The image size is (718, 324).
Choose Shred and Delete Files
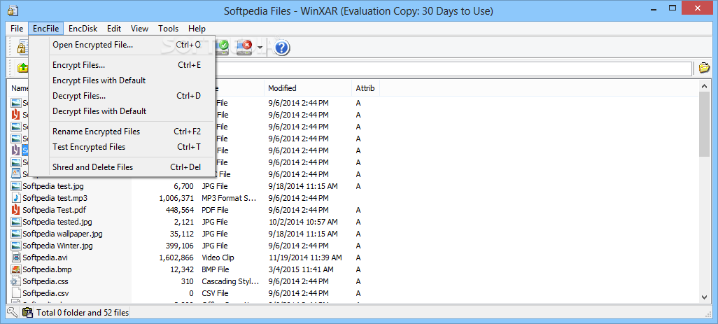pyautogui.click(x=122, y=167)
